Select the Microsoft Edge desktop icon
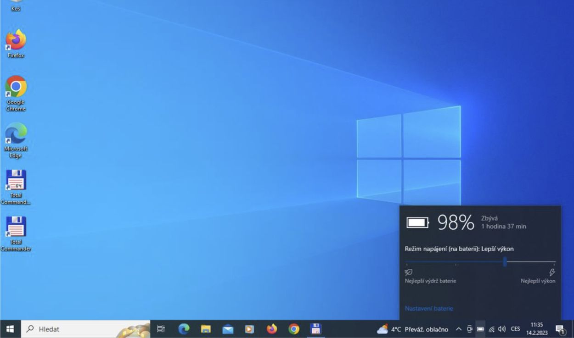Screen dimensions: 574x338 16,134
